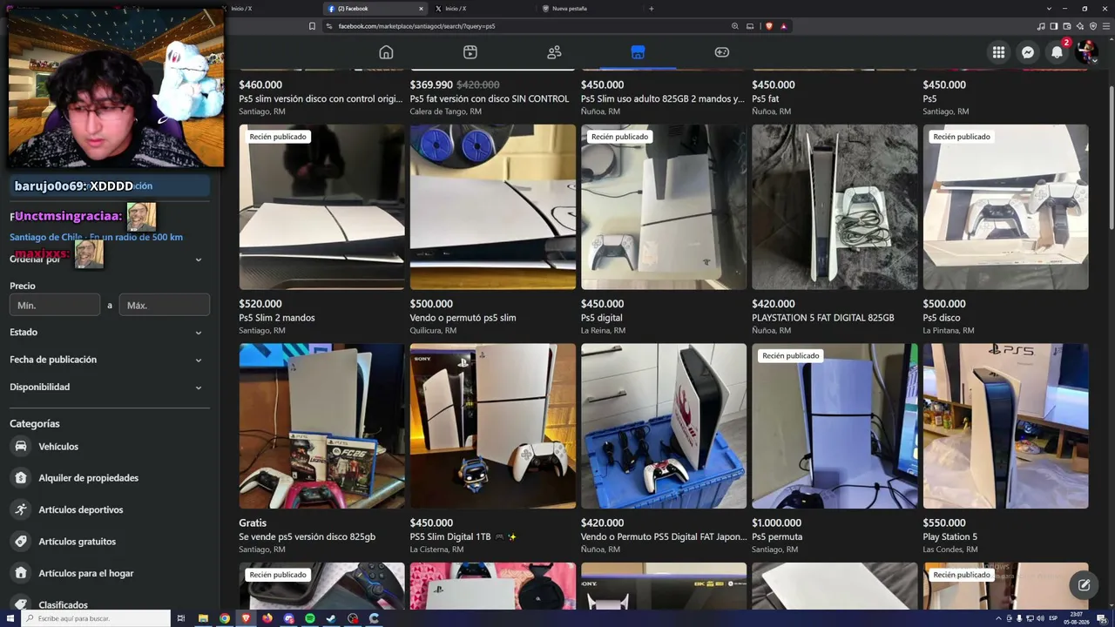1115x627 pixels.
Task: Open the browser tab search dropdown arrow
Action: 1049,9
